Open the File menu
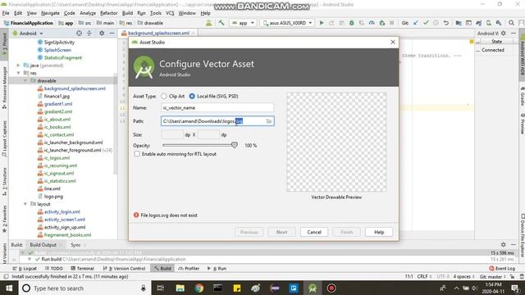Image resolution: width=525 pixels, height=295 pixels. (6, 13)
